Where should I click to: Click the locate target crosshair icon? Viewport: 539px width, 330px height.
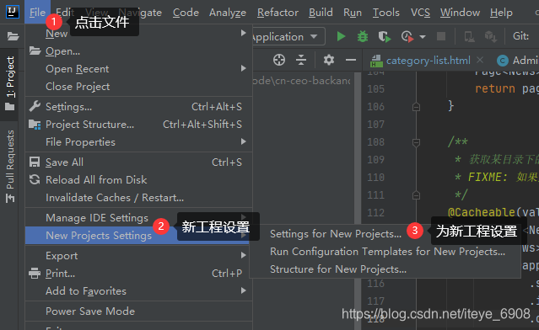point(279,60)
